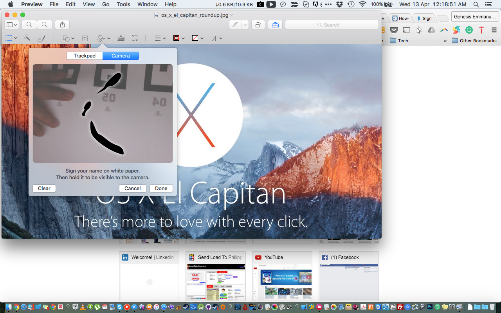Open the Chrome hamburger menu
The image size is (501, 313).
(x=494, y=30)
